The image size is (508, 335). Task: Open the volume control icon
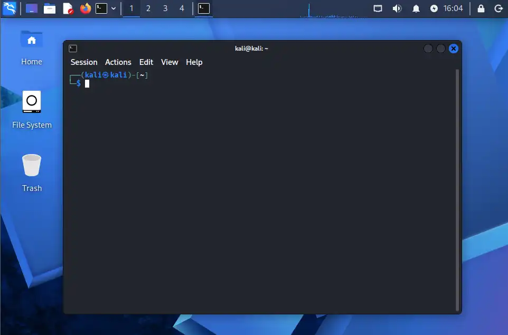tap(397, 8)
